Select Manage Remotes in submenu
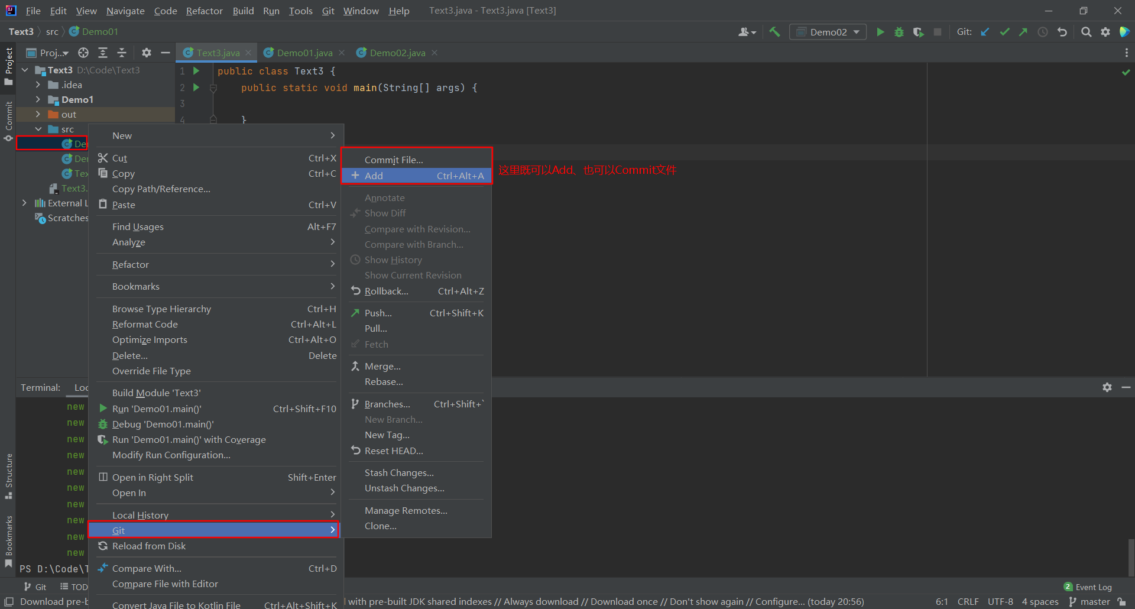1135x609 pixels. (x=417, y=510)
